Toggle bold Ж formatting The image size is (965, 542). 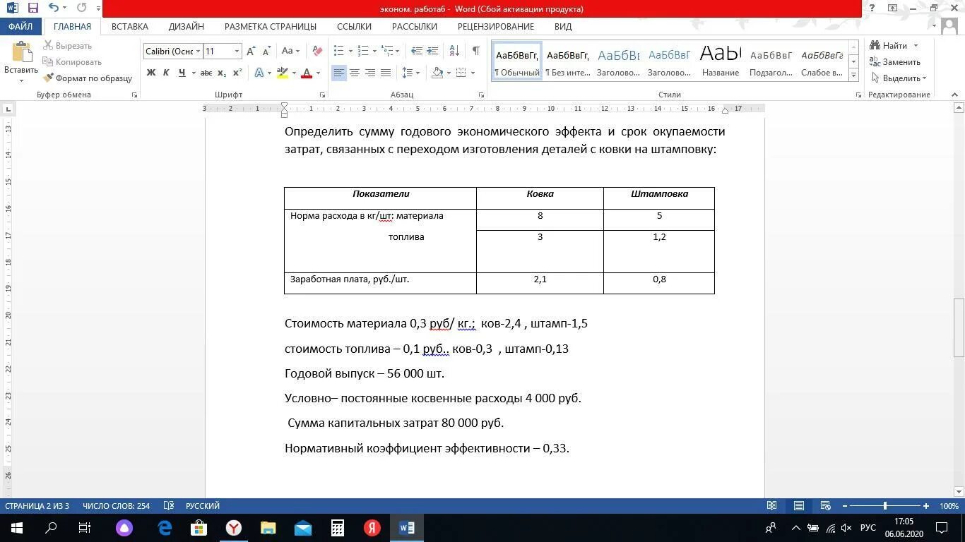150,73
